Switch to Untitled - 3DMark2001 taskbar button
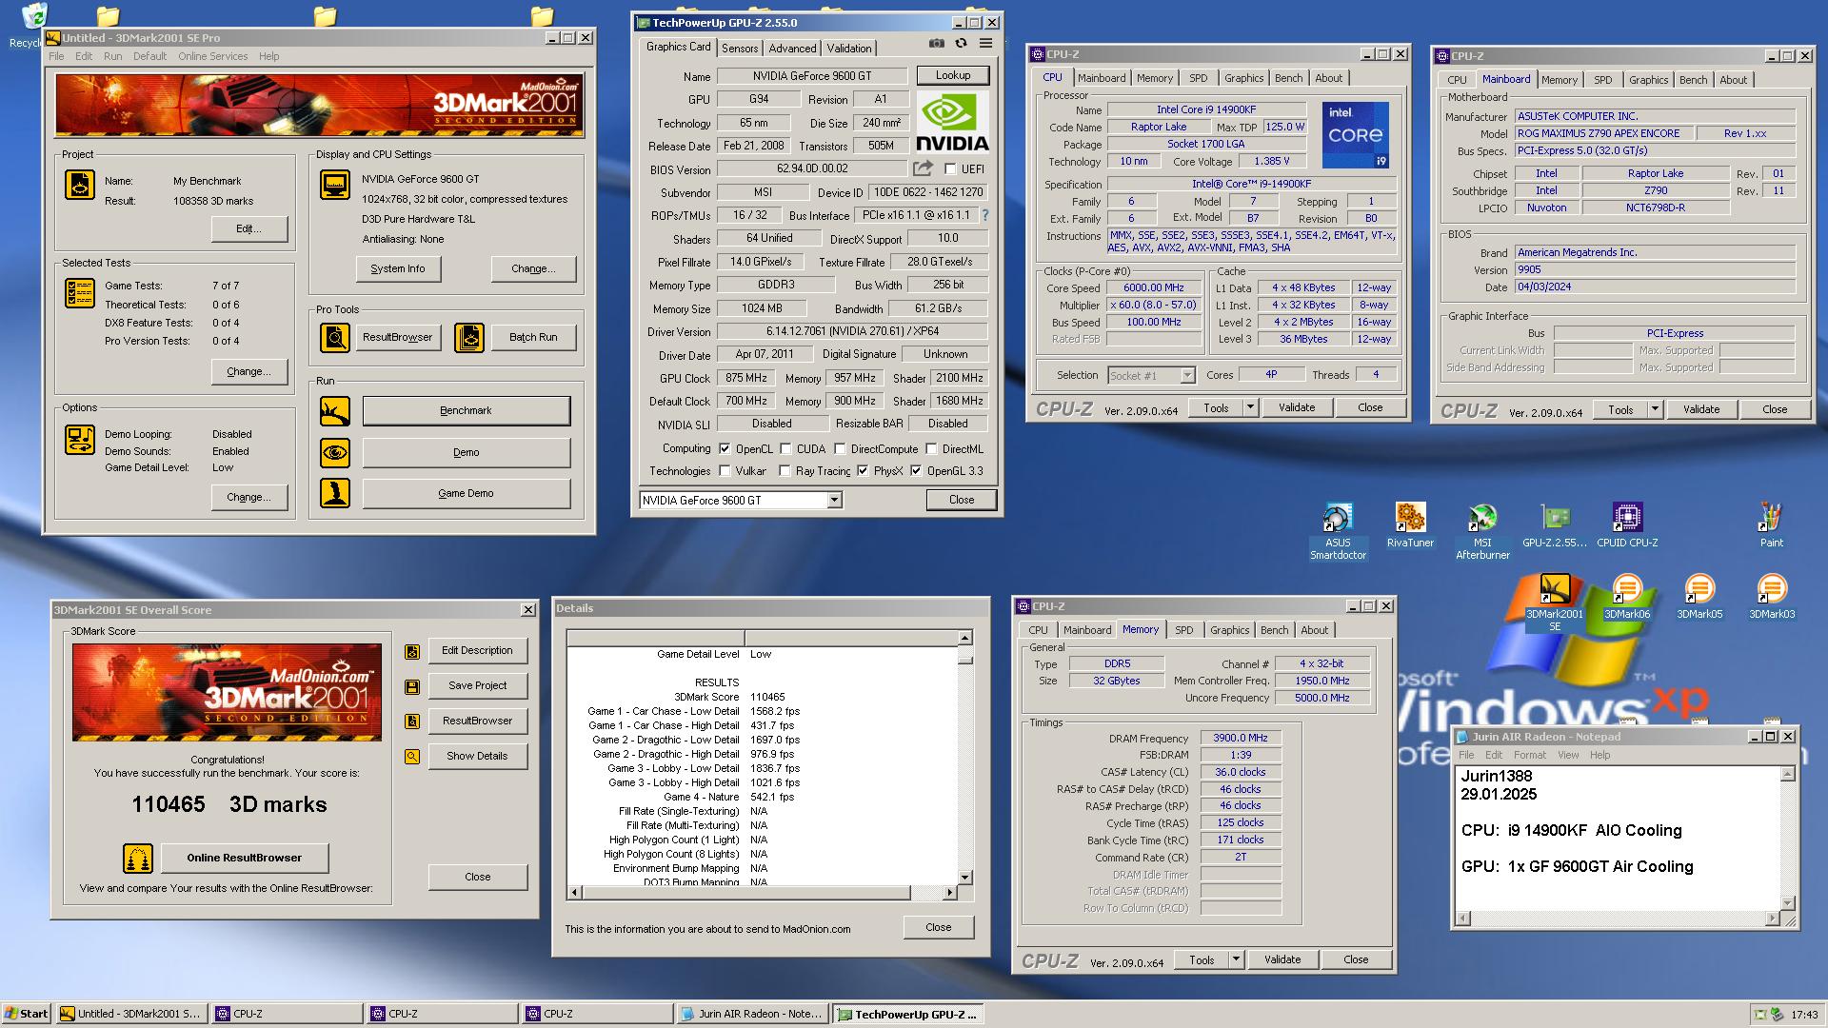Viewport: 1828px width, 1028px height. coord(130,1015)
